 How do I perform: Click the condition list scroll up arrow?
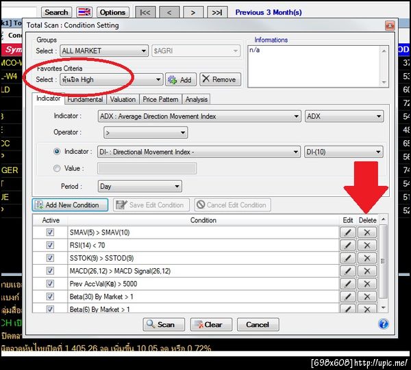coord(383,219)
